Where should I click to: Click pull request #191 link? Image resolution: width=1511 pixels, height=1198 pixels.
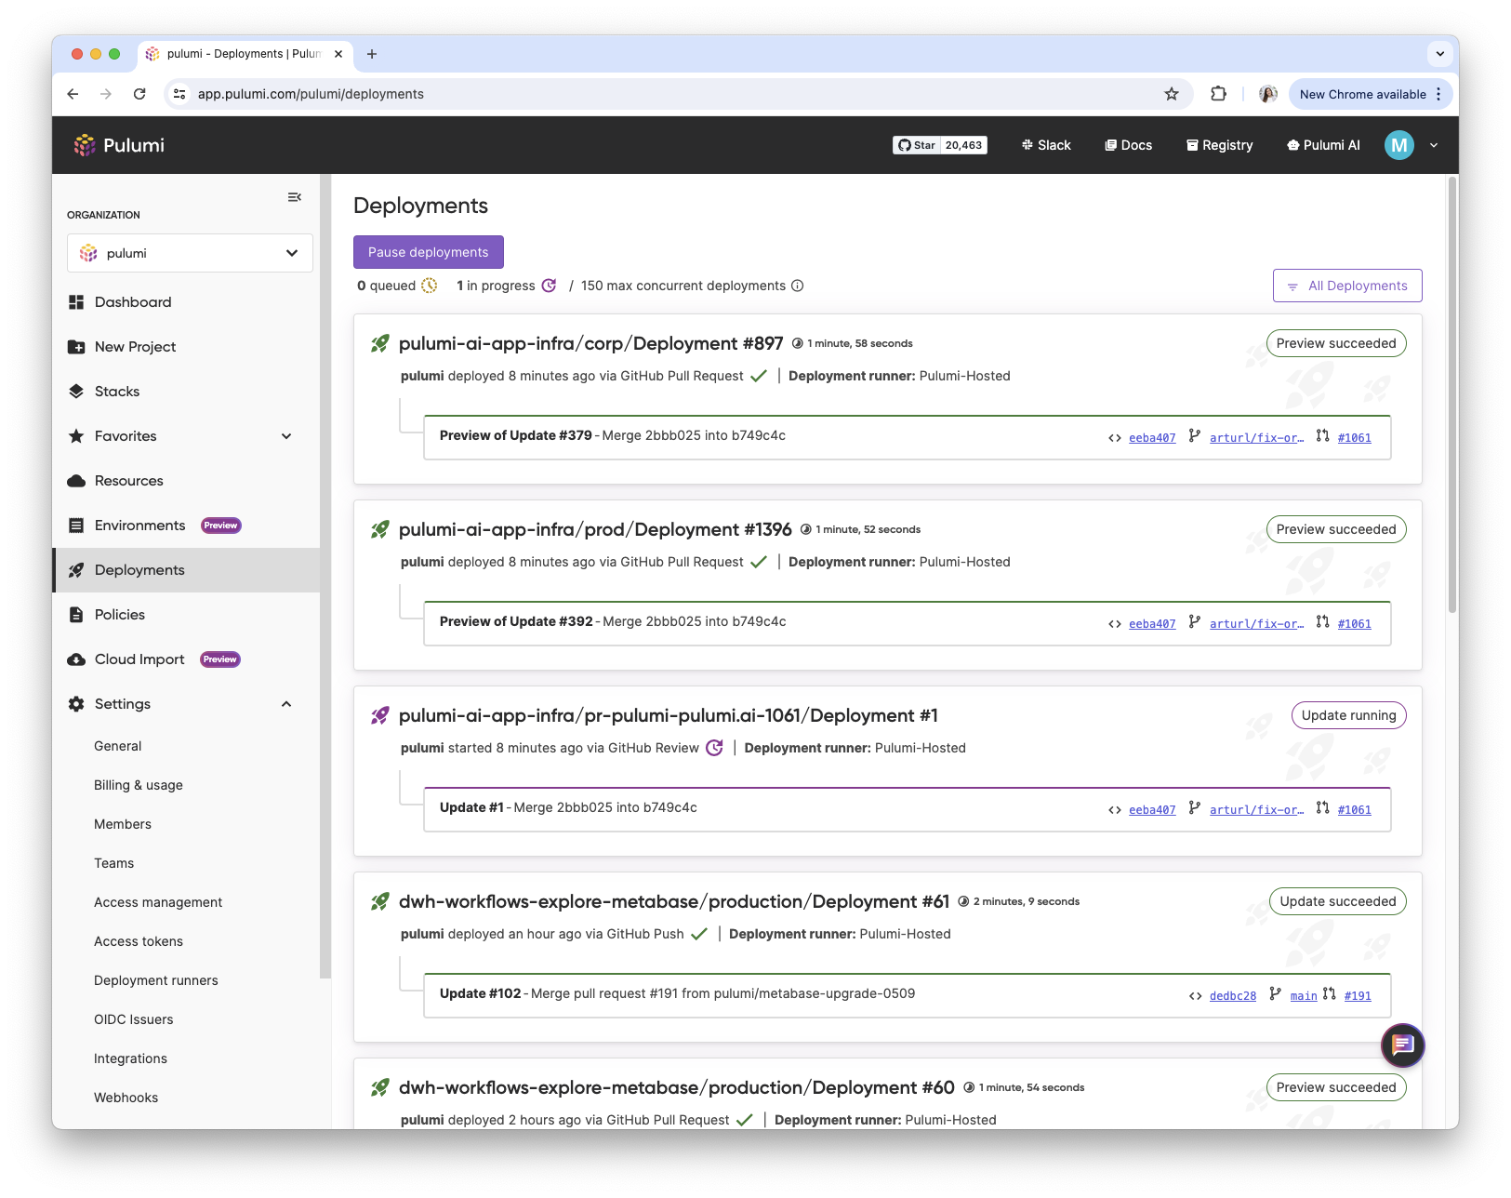[1358, 996]
